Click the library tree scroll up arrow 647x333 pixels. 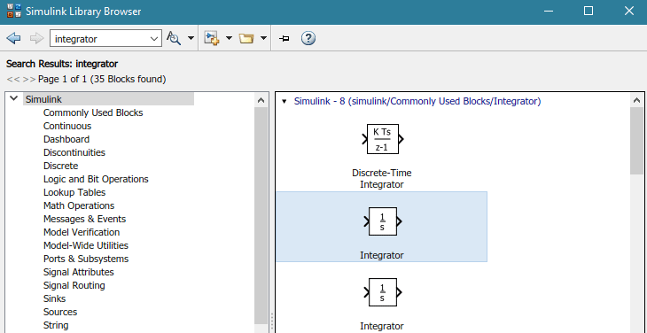pyautogui.click(x=261, y=100)
